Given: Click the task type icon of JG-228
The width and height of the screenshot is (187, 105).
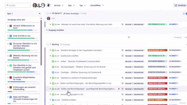Looking at the screenshot, I should pos(53,100).
